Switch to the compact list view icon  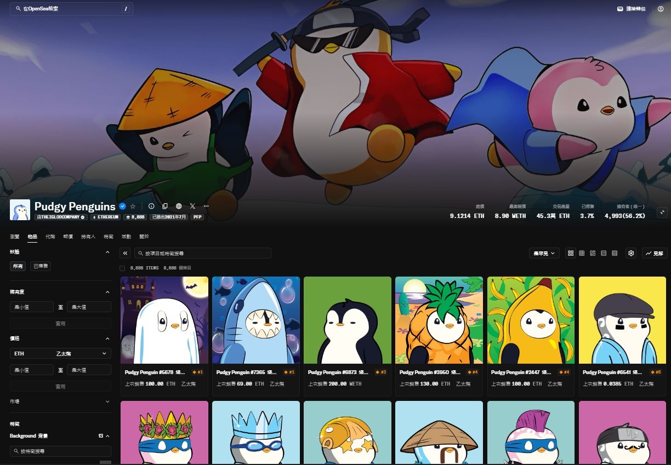615,253
